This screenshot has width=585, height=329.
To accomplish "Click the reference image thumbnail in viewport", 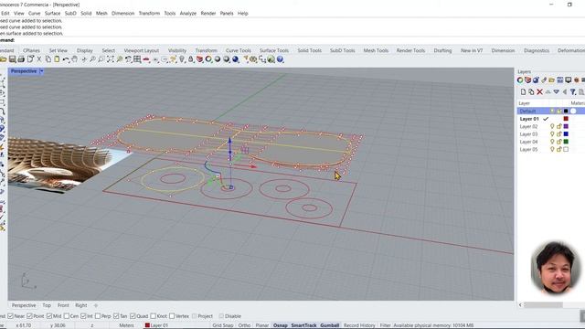I will 63,164.
